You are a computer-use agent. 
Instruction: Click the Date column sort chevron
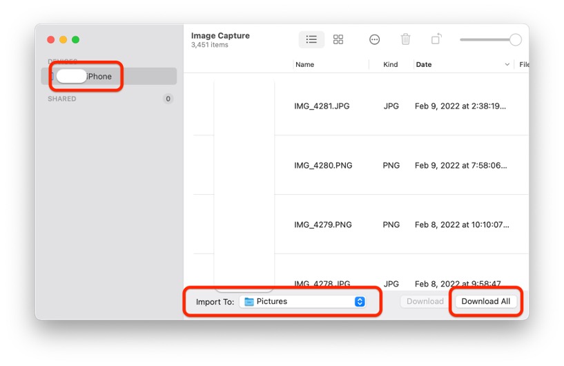point(507,65)
